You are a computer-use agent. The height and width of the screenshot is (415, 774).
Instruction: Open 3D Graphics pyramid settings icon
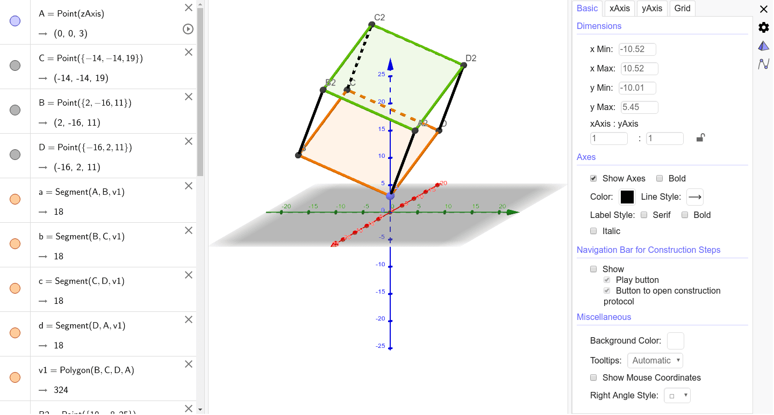click(x=763, y=46)
